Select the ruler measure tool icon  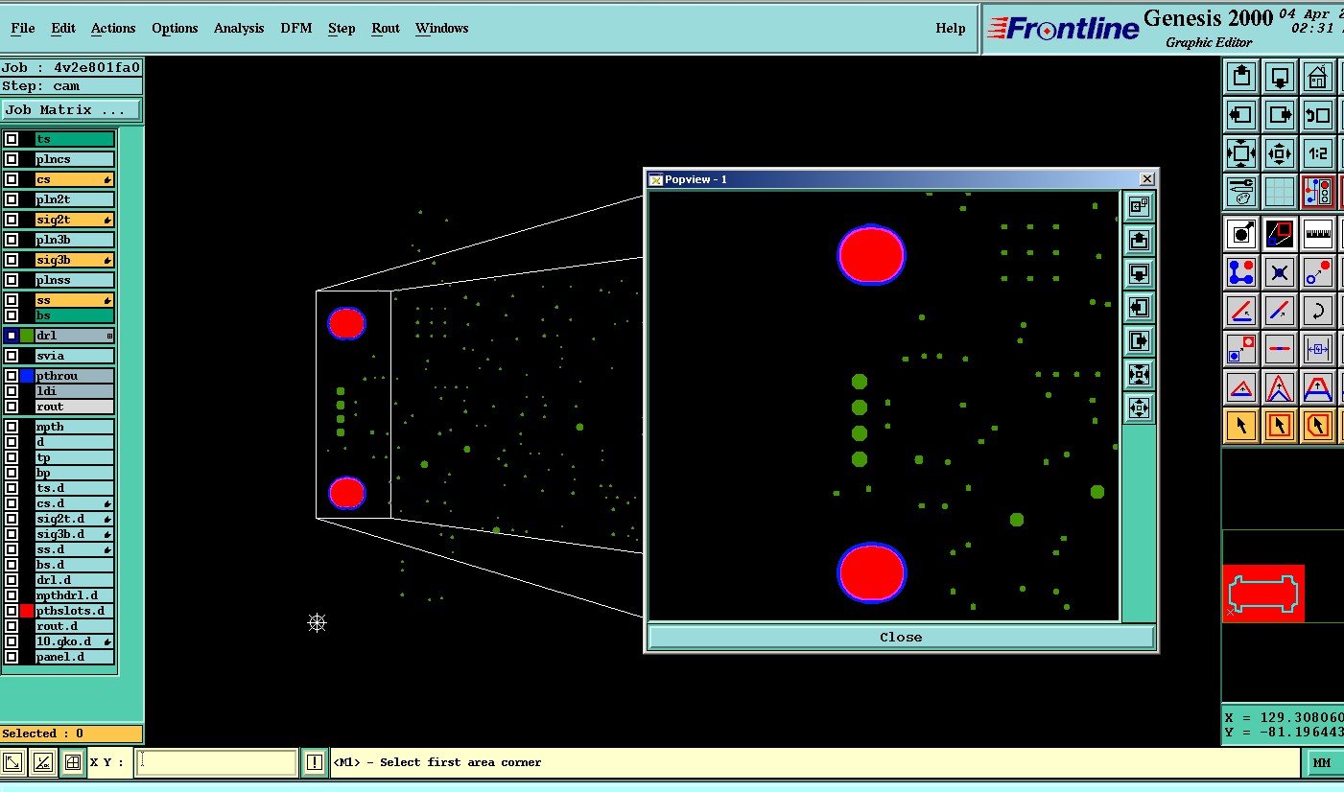(1318, 234)
